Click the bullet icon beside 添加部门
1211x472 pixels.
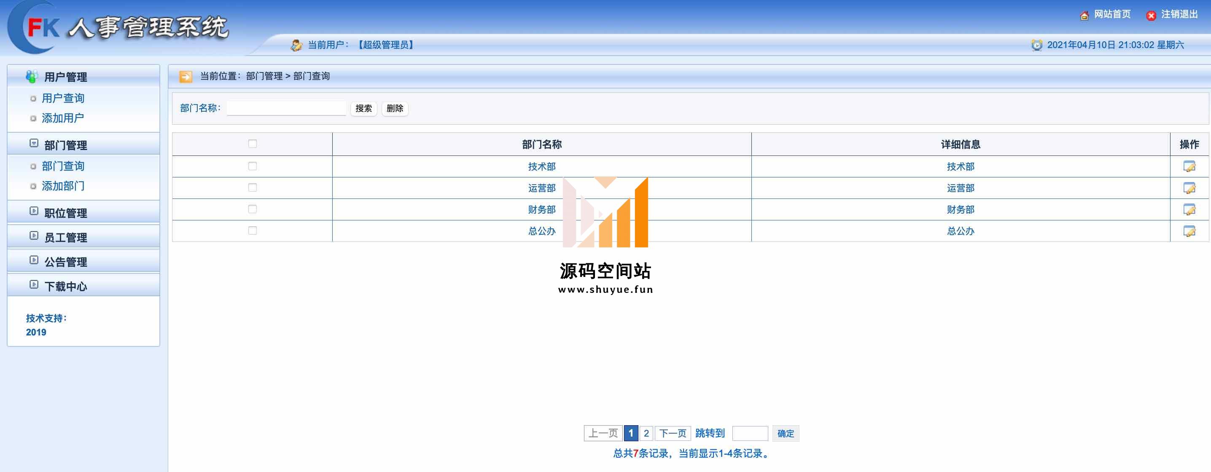(x=33, y=186)
